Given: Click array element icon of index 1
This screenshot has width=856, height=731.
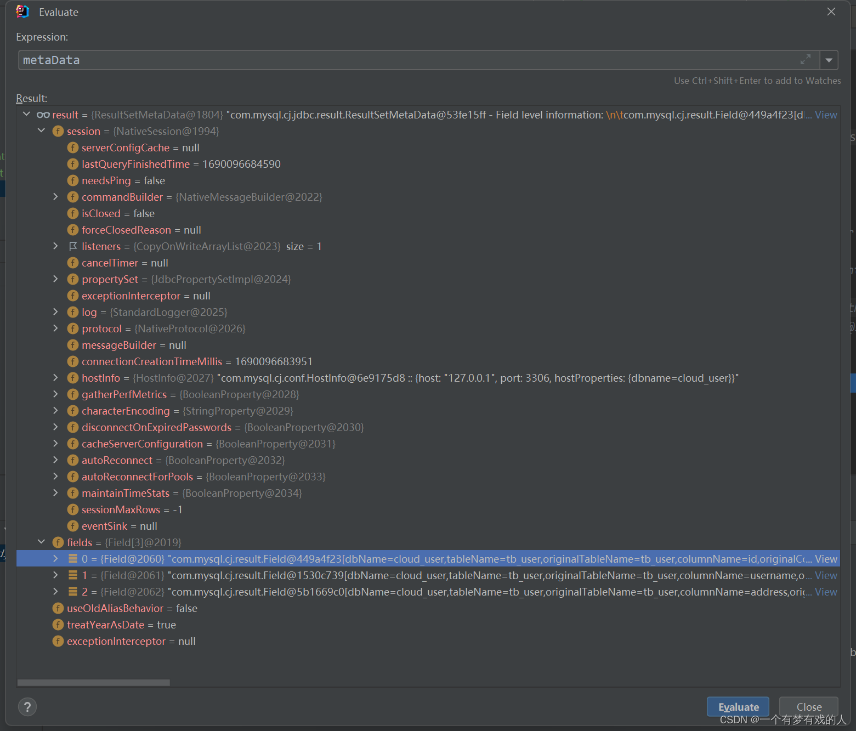Looking at the screenshot, I should point(73,575).
